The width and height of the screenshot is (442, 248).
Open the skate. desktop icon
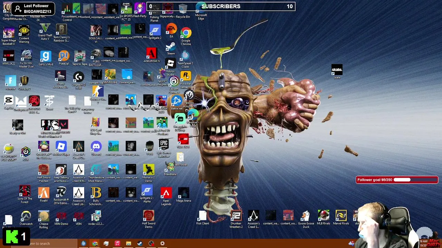pos(337,71)
